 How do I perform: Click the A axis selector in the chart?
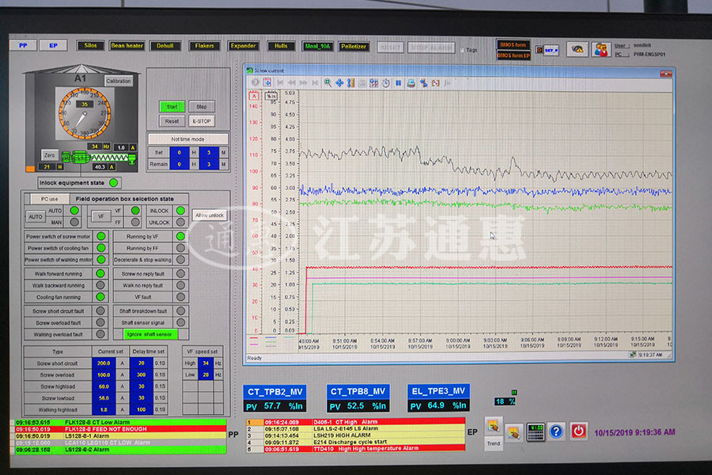coord(255,95)
